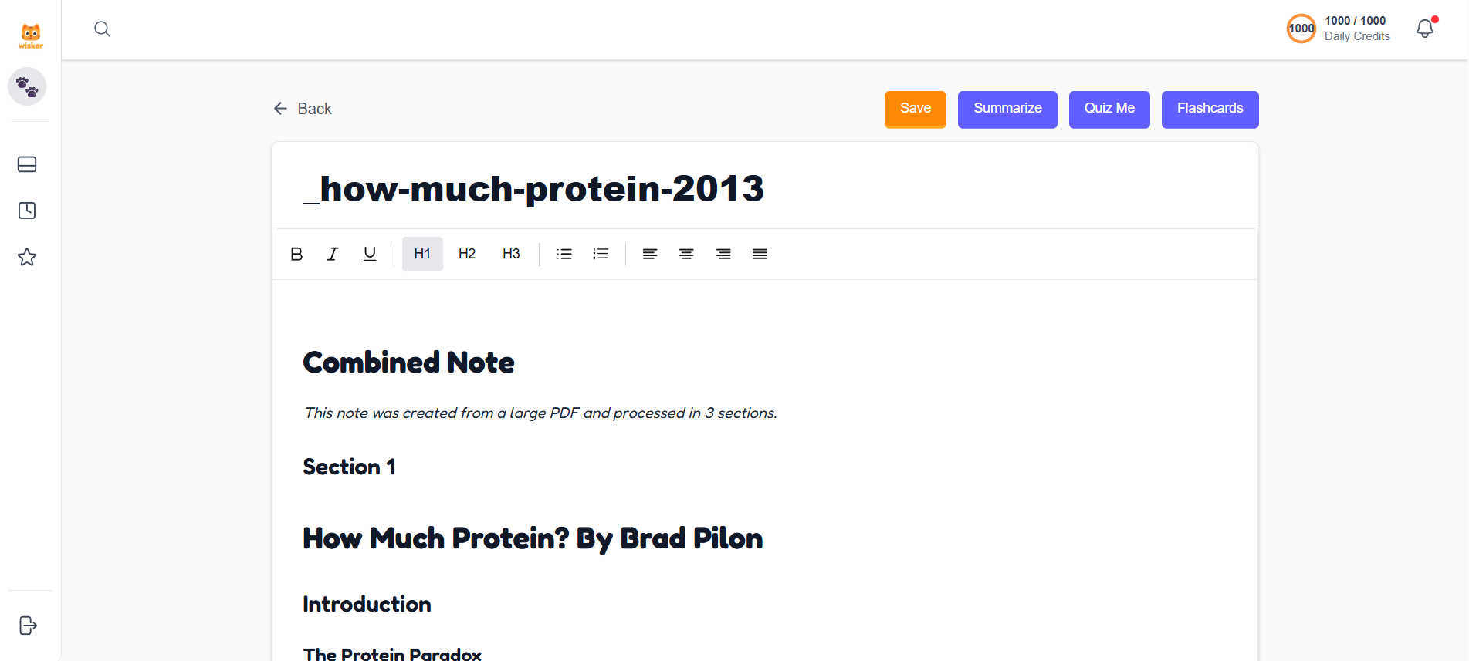Apply underline formatting
This screenshot has width=1469, height=661.
(370, 254)
